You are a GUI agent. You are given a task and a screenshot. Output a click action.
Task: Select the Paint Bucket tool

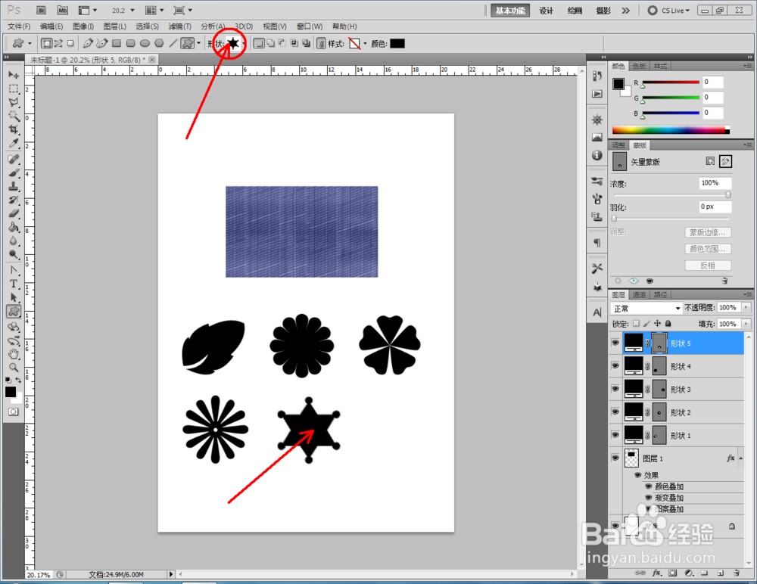click(14, 228)
